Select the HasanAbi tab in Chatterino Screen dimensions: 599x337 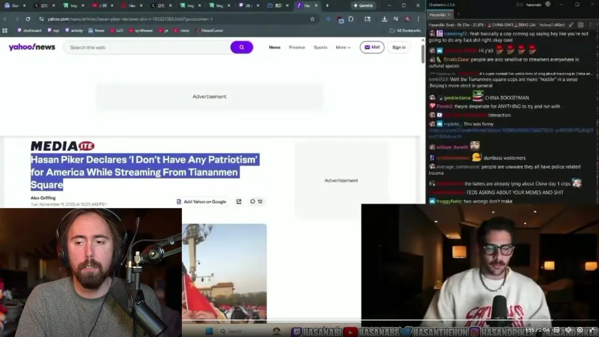coord(440,15)
